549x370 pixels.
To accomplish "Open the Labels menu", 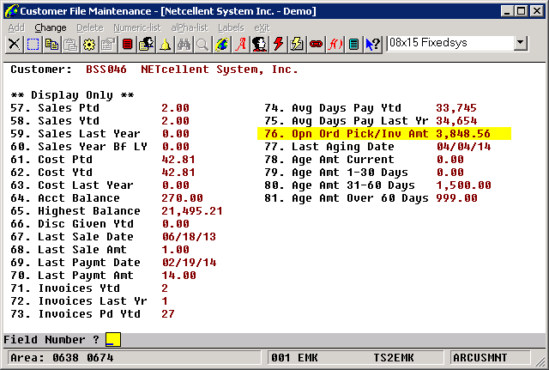I will point(231,27).
